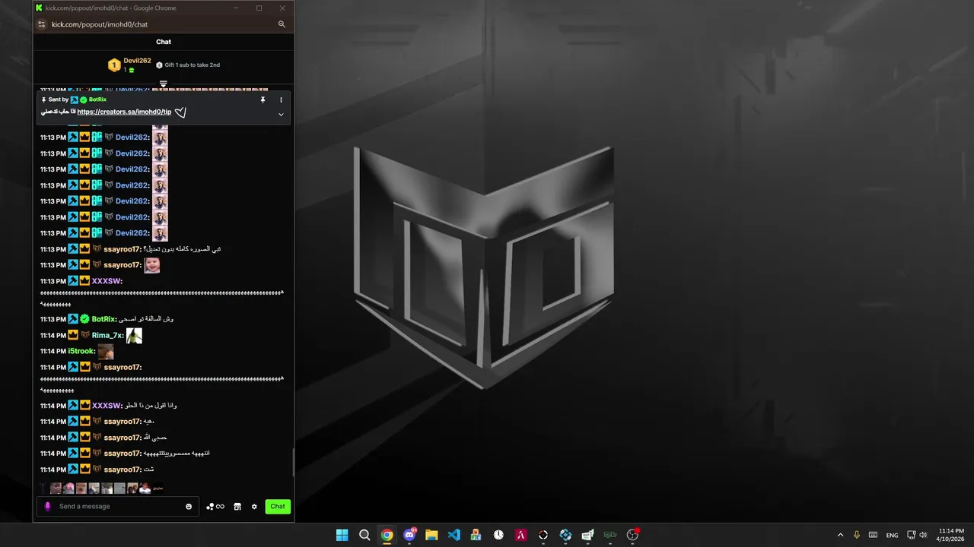Open the touch keyboard tray icon
The width and height of the screenshot is (974, 547).
coord(874,535)
